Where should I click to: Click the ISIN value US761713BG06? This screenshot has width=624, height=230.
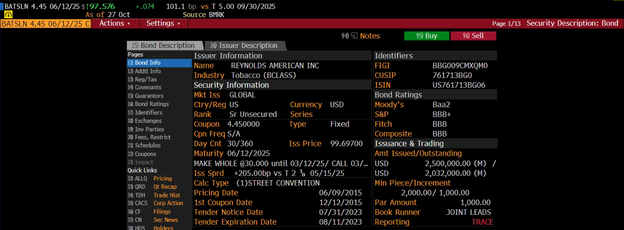coord(459,85)
